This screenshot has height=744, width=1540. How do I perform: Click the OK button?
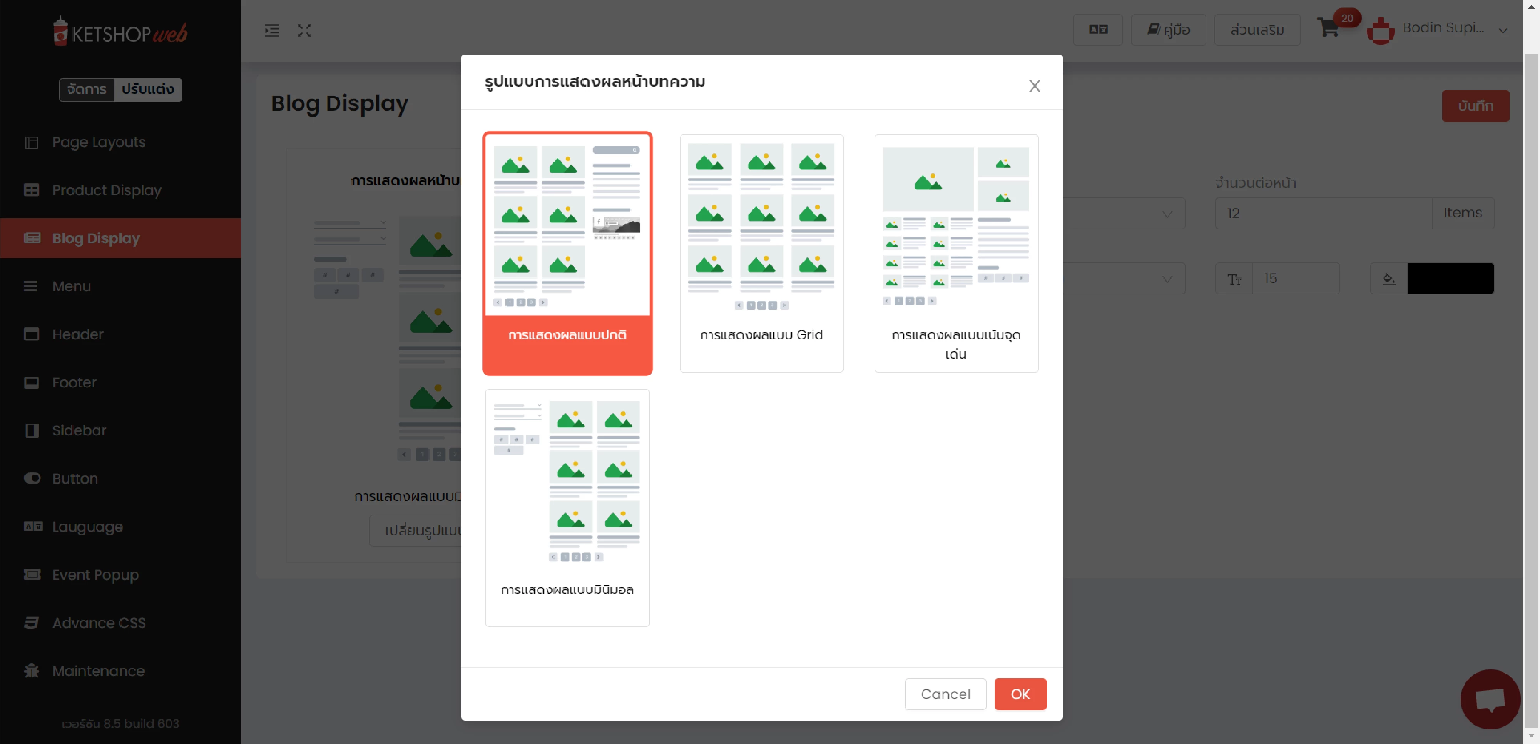[1020, 694]
